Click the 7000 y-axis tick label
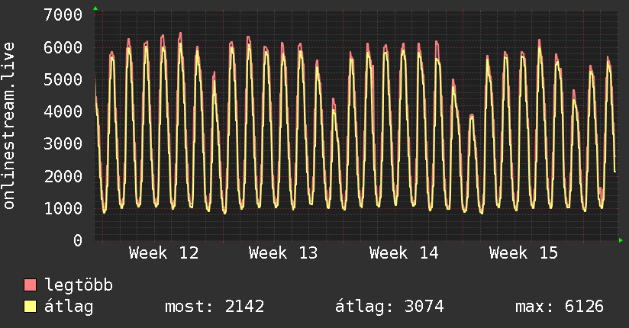 pos(63,15)
